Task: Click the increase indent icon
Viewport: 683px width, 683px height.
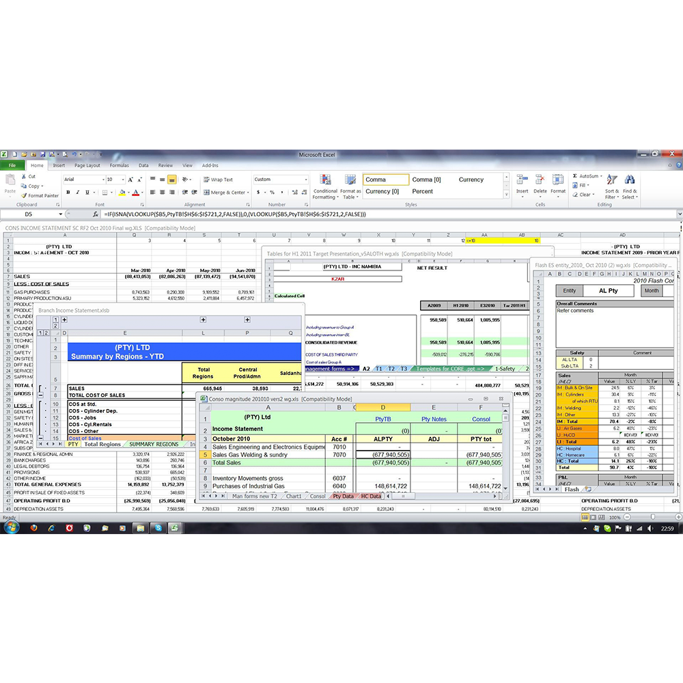Action: (194, 192)
